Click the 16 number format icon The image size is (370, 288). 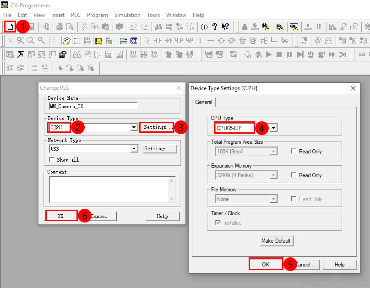pyautogui.click(x=154, y=55)
